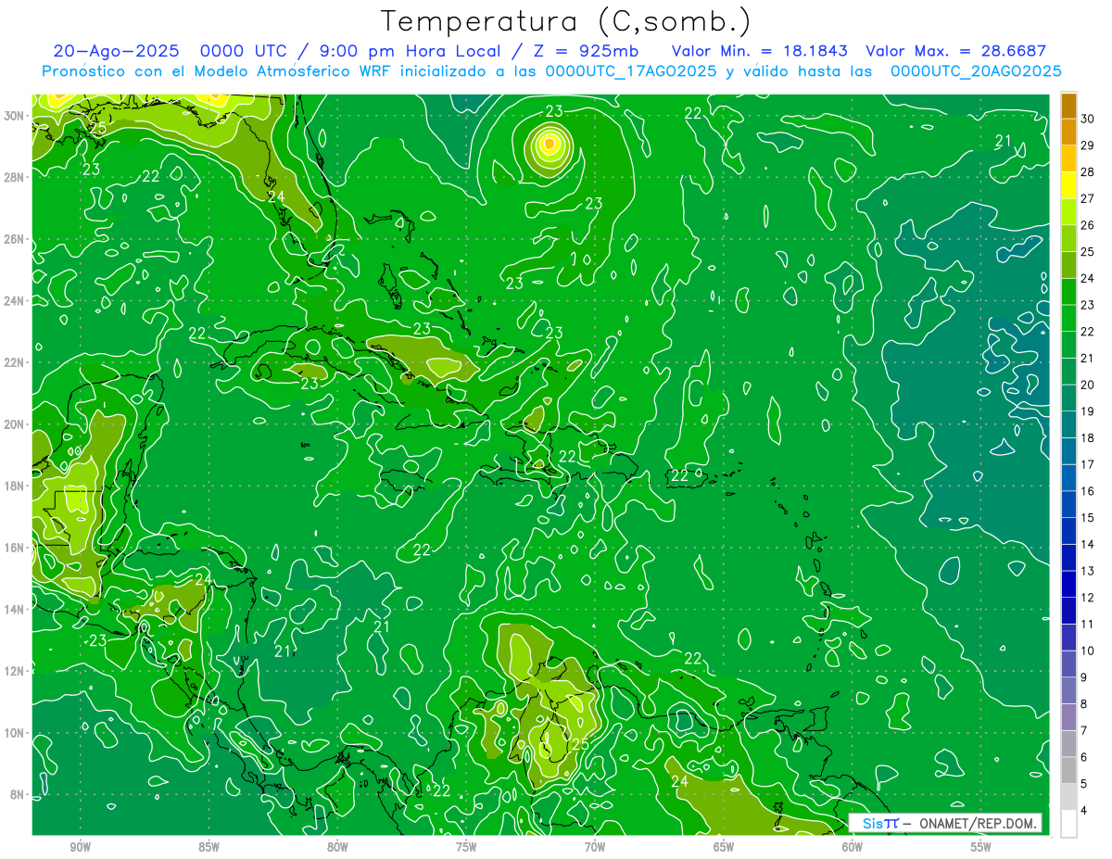
Task: Click the '14N' latitude axis label
Action: point(14,609)
